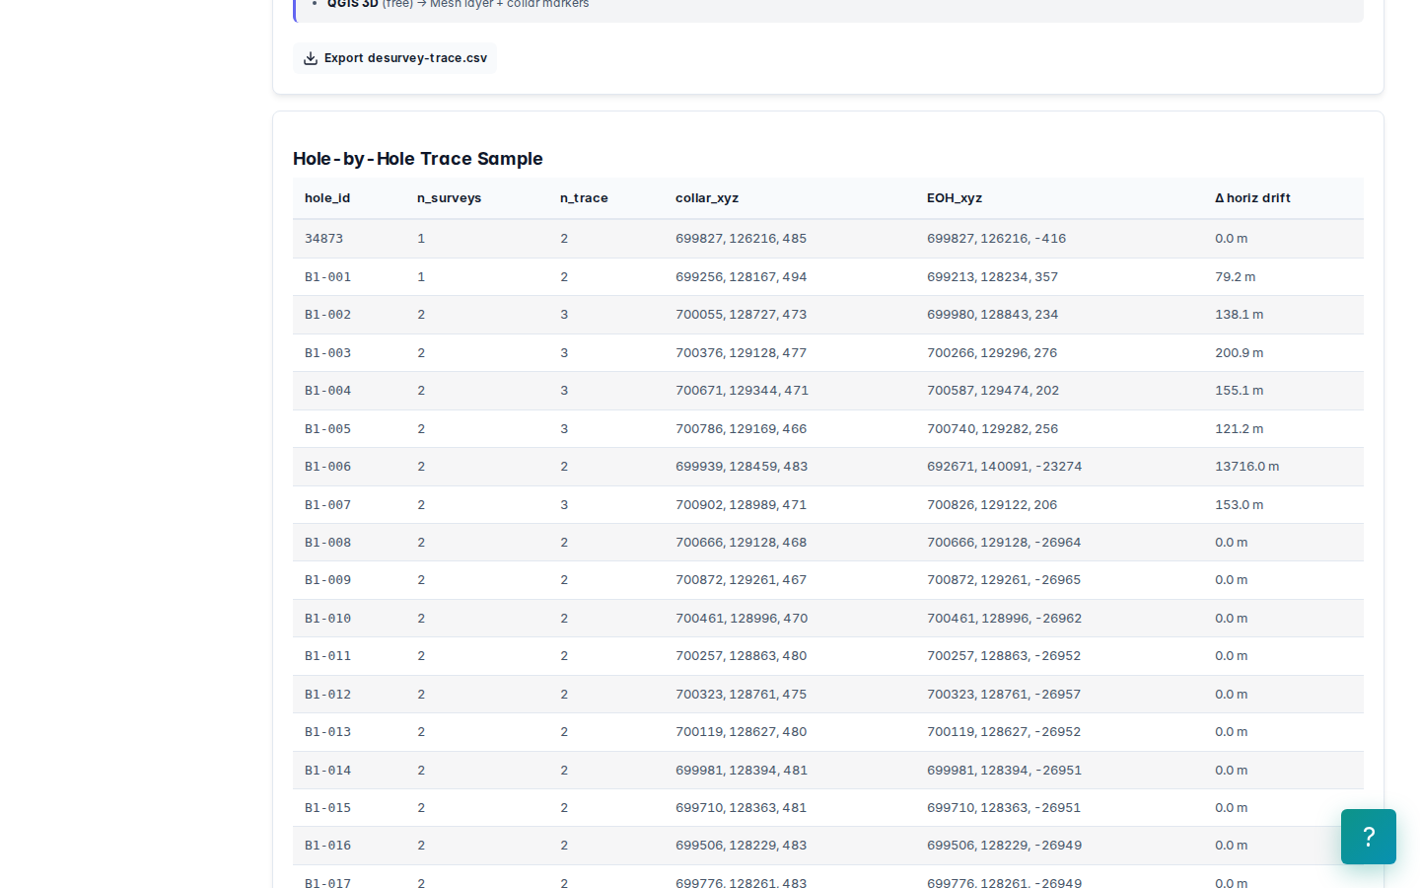Select hole id B1-016
Screen dimensions: 1420x888
(x=327, y=846)
